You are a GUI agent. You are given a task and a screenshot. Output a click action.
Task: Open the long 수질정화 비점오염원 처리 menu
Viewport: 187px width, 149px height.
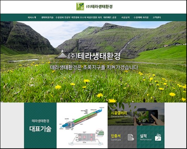coord(79,18)
